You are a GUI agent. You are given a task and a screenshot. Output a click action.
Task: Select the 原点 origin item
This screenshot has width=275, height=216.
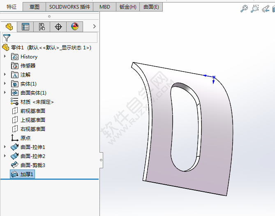(25, 138)
